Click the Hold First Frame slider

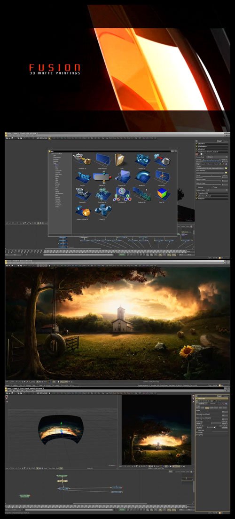tap(208, 181)
